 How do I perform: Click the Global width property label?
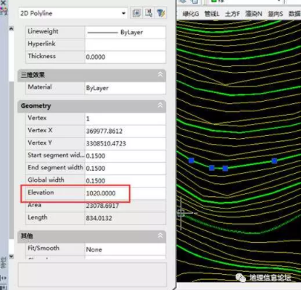46,180
